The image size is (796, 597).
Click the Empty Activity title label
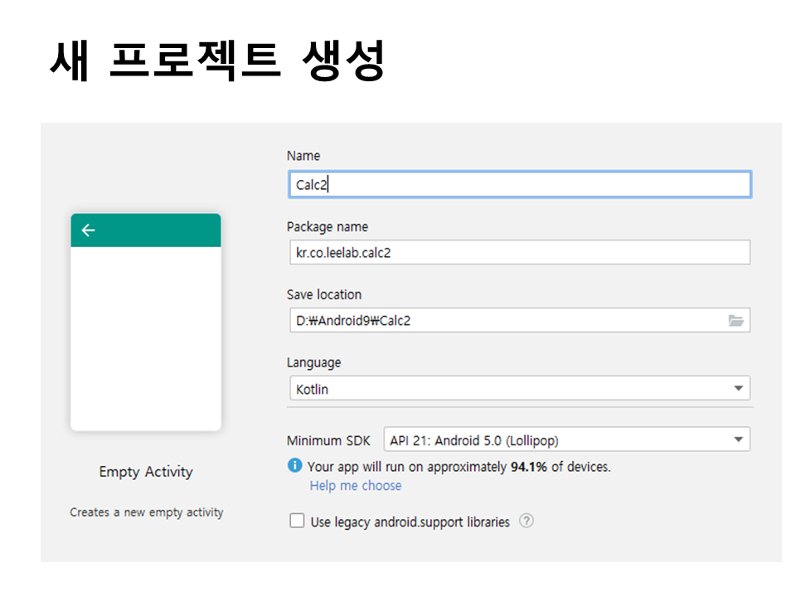tap(146, 472)
